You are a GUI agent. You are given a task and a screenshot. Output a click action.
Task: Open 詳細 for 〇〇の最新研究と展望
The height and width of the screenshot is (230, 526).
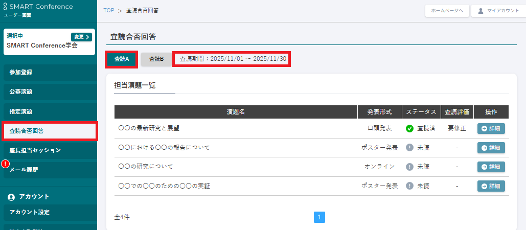[x=491, y=129]
